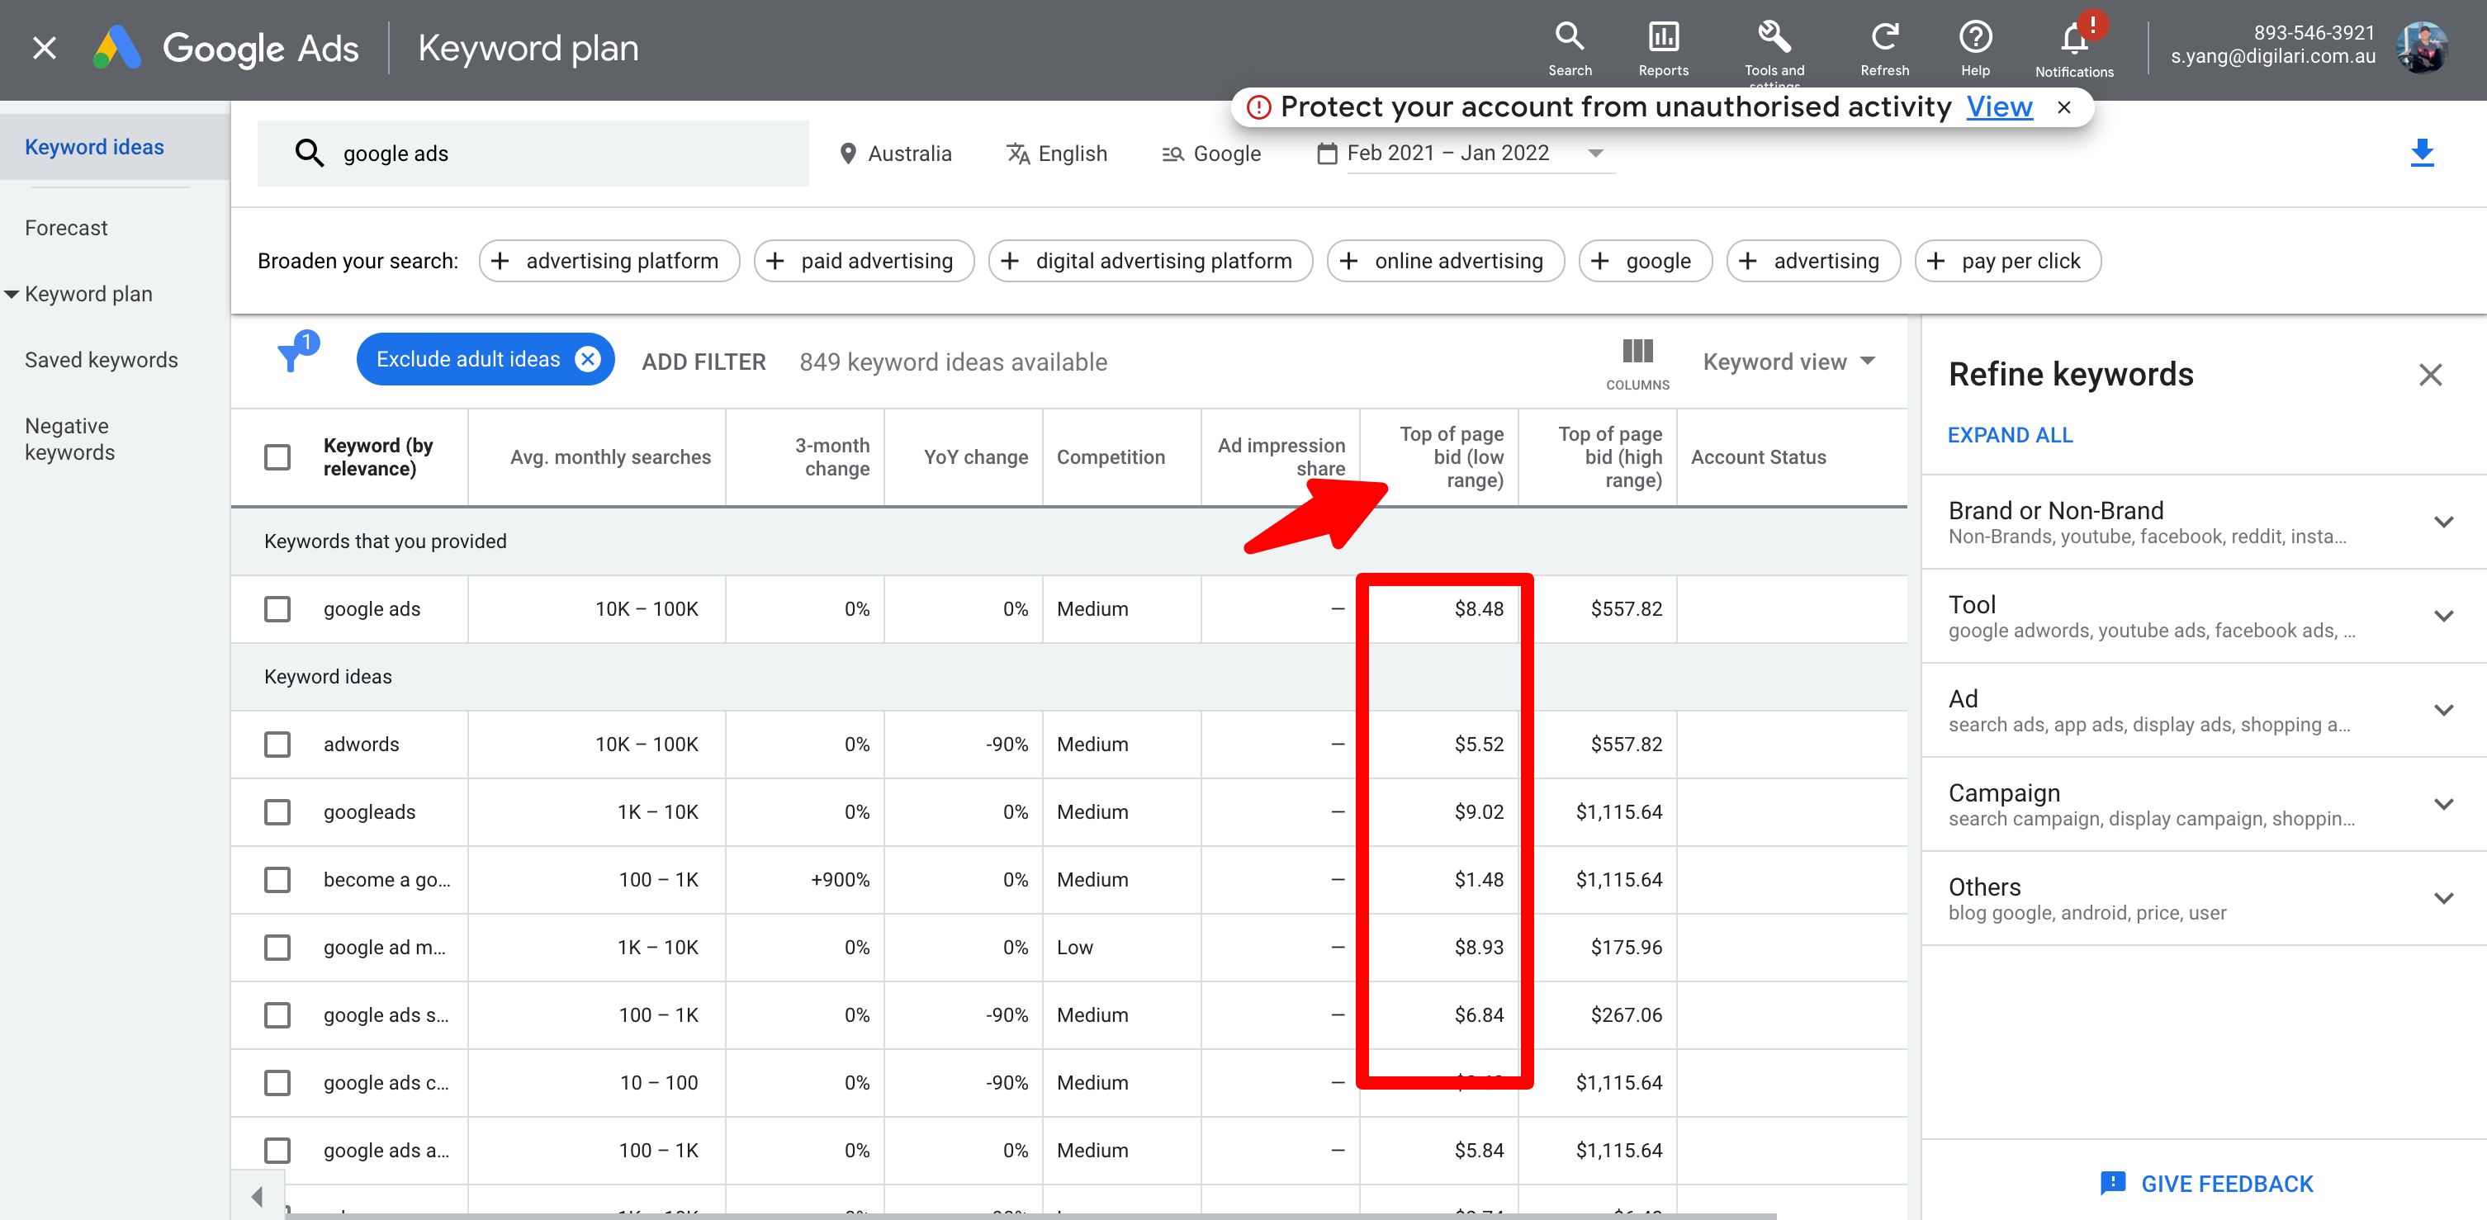Download keyword ideas with the download icon

2421,153
